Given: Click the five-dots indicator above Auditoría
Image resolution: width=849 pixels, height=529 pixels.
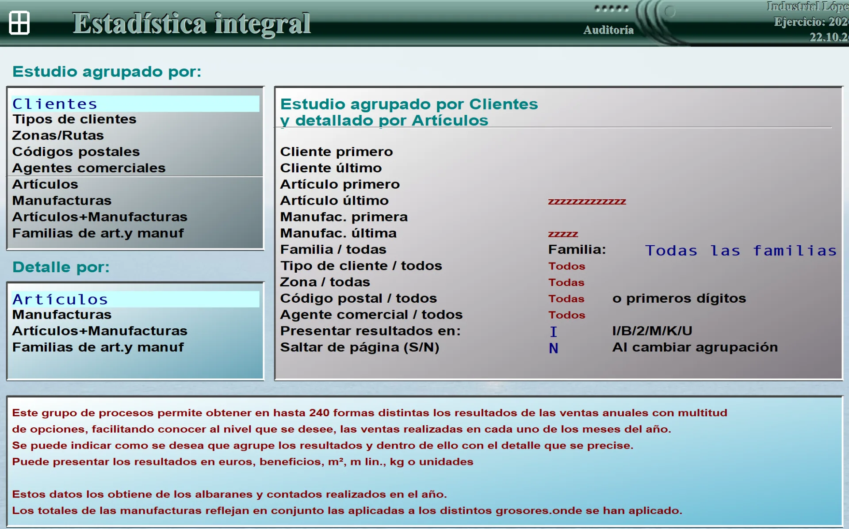Looking at the screenshot, I should 612,8.
